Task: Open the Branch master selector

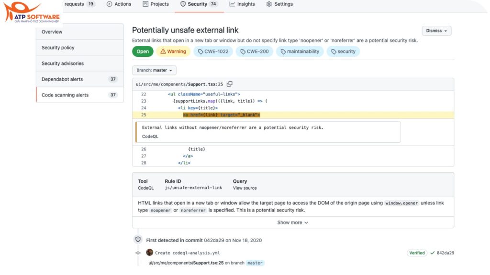Action: click(154, 70)
